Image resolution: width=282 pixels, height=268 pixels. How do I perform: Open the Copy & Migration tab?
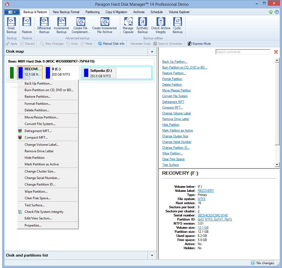116,12
